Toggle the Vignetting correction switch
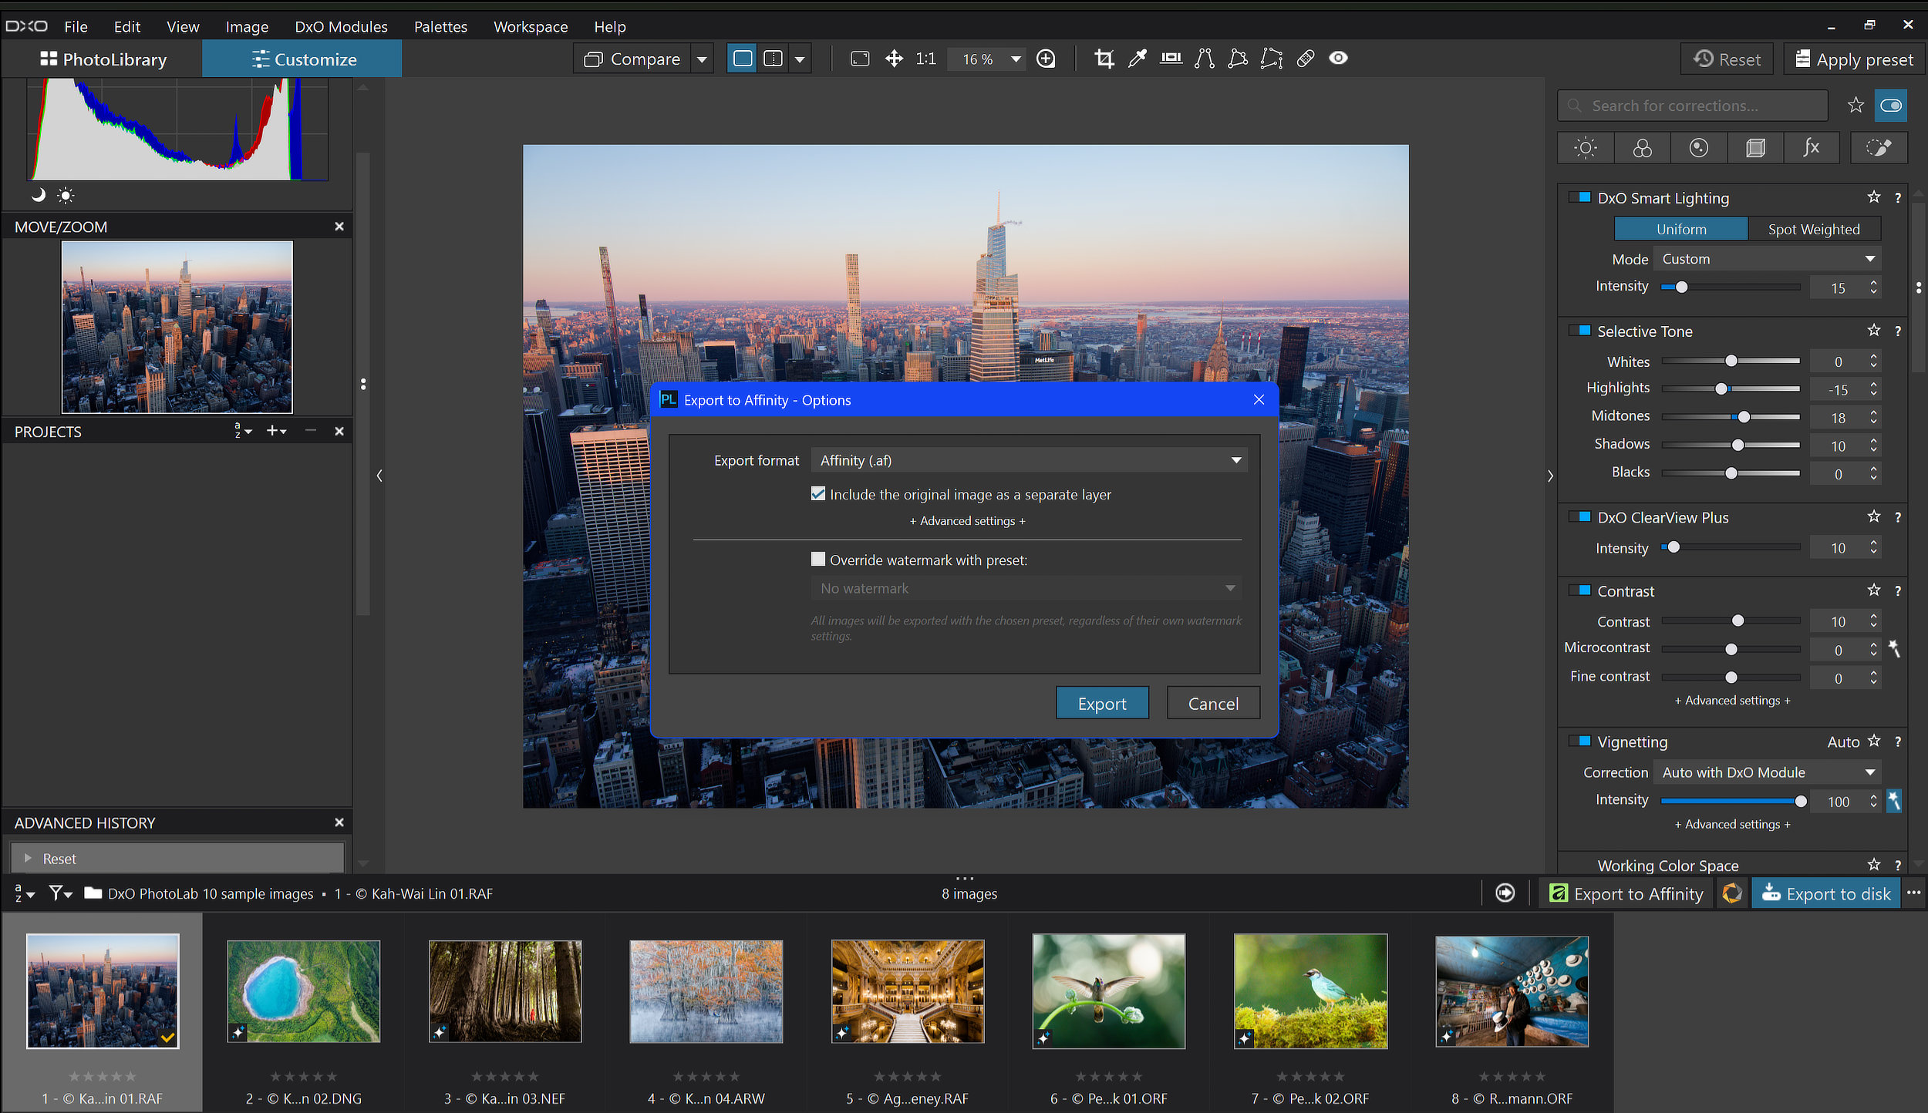Screen dimensions: 1928x1113 click(x=1581, y=741)
